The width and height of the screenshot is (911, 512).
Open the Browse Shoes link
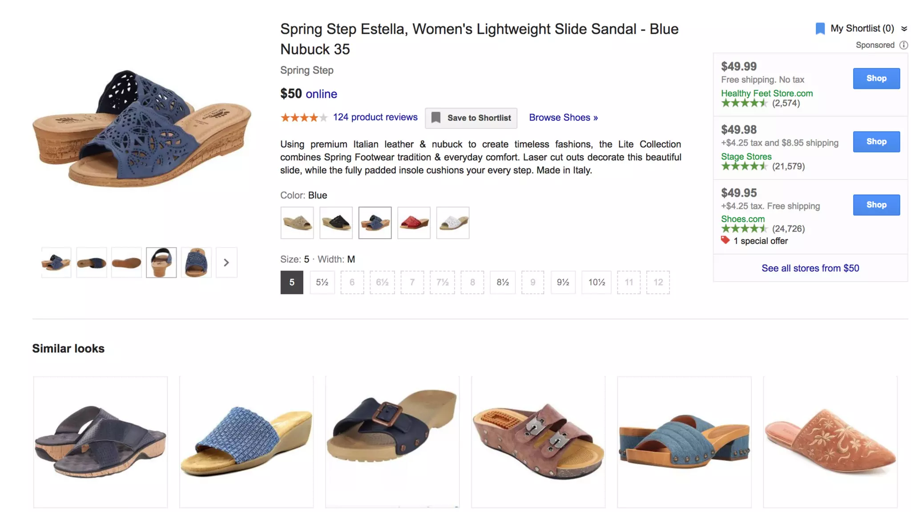click(x=563, y=117)
